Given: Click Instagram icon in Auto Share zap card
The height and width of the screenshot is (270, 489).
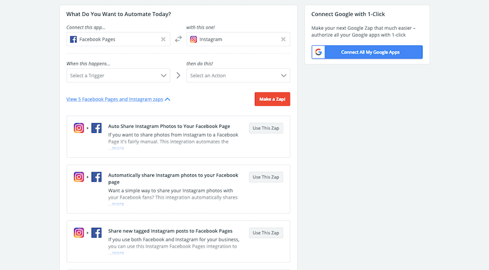Looking at the screenshot, I should [x=79, y=128].
